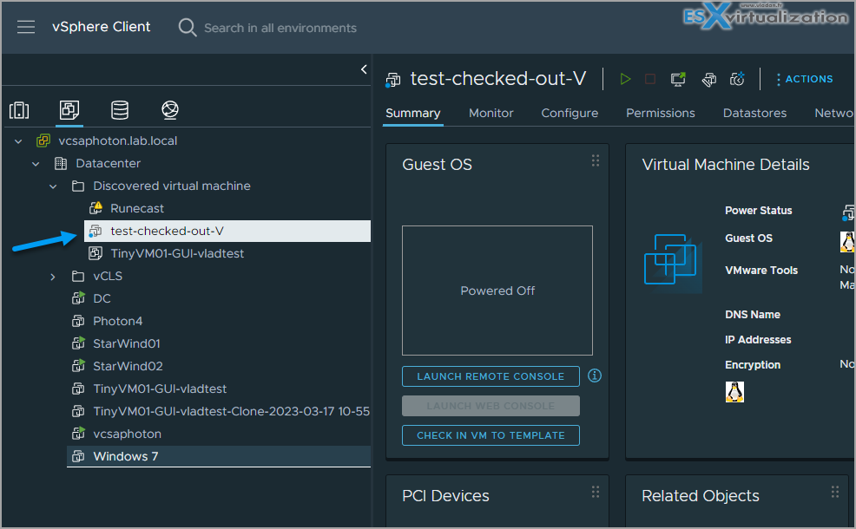Click LAUNCH REMOTE CONSOLE button
This screenshot has width=856, height=529.
click(491, 376)
